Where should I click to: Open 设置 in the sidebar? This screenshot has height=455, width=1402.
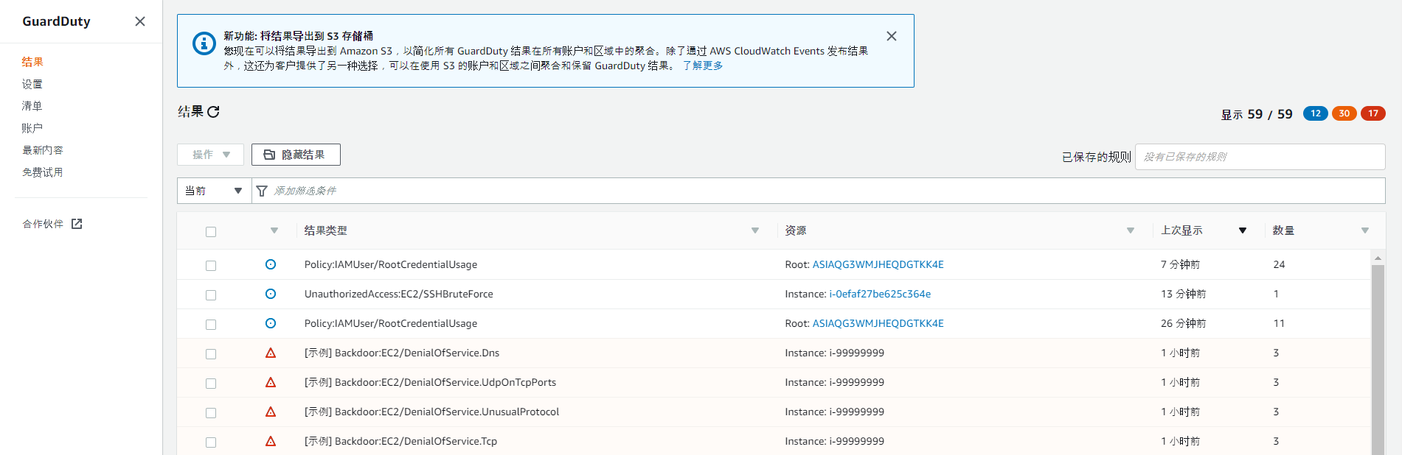click(x=32, y=84)
